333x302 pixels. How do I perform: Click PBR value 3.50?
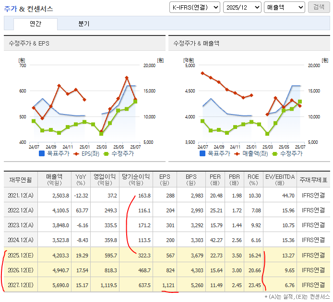[x=237, y=256]
